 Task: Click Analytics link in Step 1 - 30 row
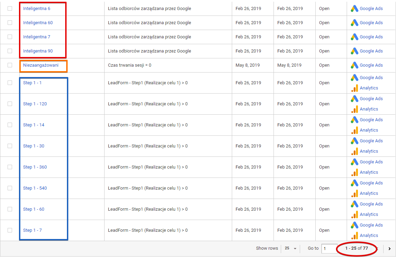click(x=369, y=151)
